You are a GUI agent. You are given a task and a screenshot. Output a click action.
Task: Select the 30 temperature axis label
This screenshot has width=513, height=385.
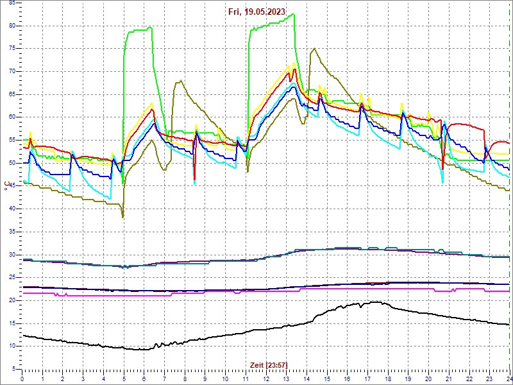click(12, 255)
